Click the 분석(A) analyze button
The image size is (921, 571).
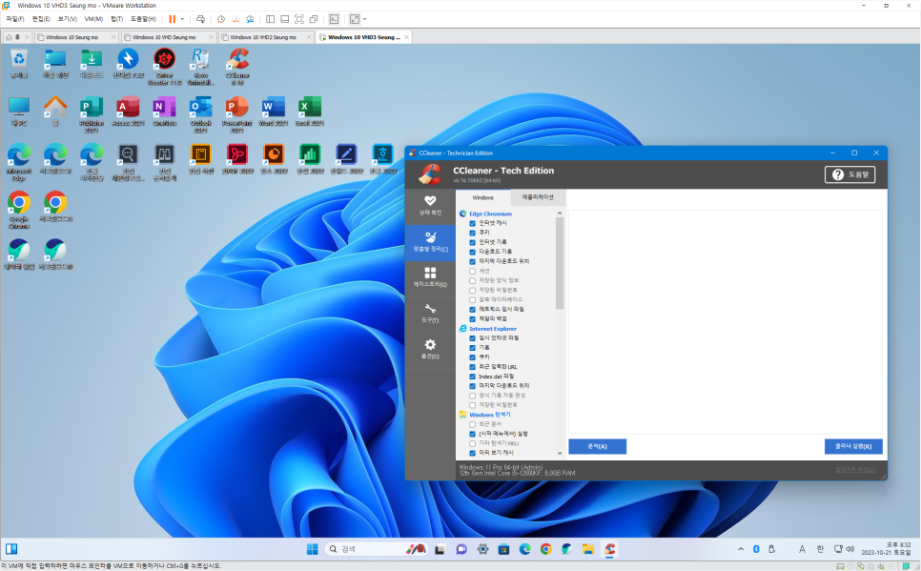597,446
